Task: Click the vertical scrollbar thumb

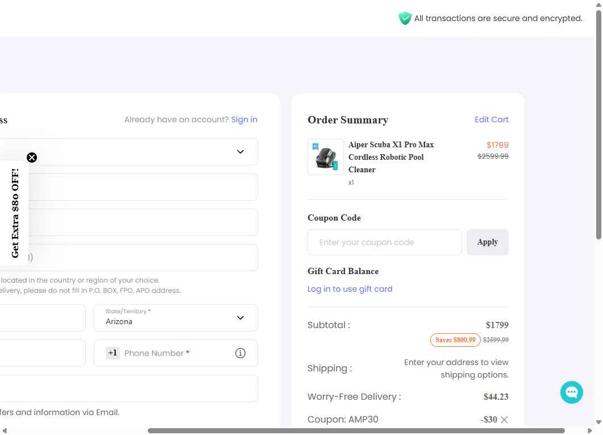Action: [598, 124]
